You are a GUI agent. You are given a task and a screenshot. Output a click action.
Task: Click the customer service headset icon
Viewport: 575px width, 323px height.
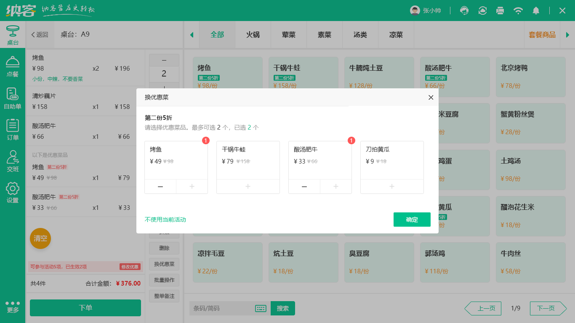[x=464, y=11]
